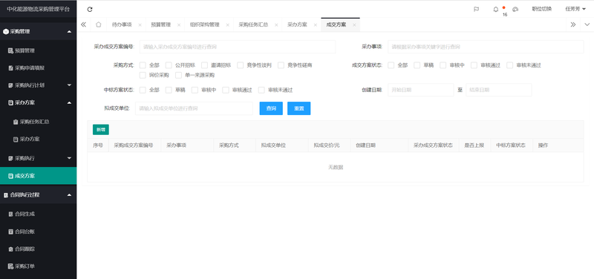Click the 是否上报 column header
The image size is (594, 279).
click(474, 145)
